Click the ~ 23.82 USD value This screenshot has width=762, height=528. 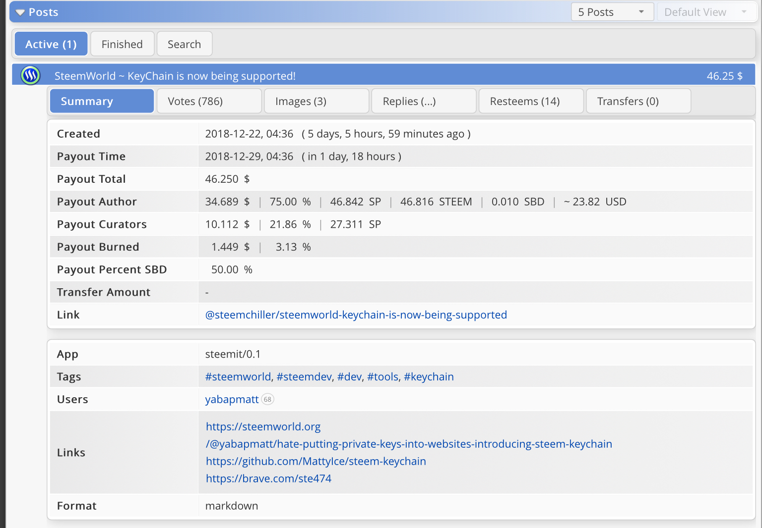[595, 202]
